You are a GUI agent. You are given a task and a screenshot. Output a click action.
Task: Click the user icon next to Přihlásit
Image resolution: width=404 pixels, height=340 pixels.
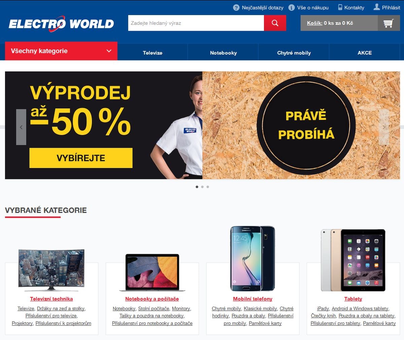[377, 7]
